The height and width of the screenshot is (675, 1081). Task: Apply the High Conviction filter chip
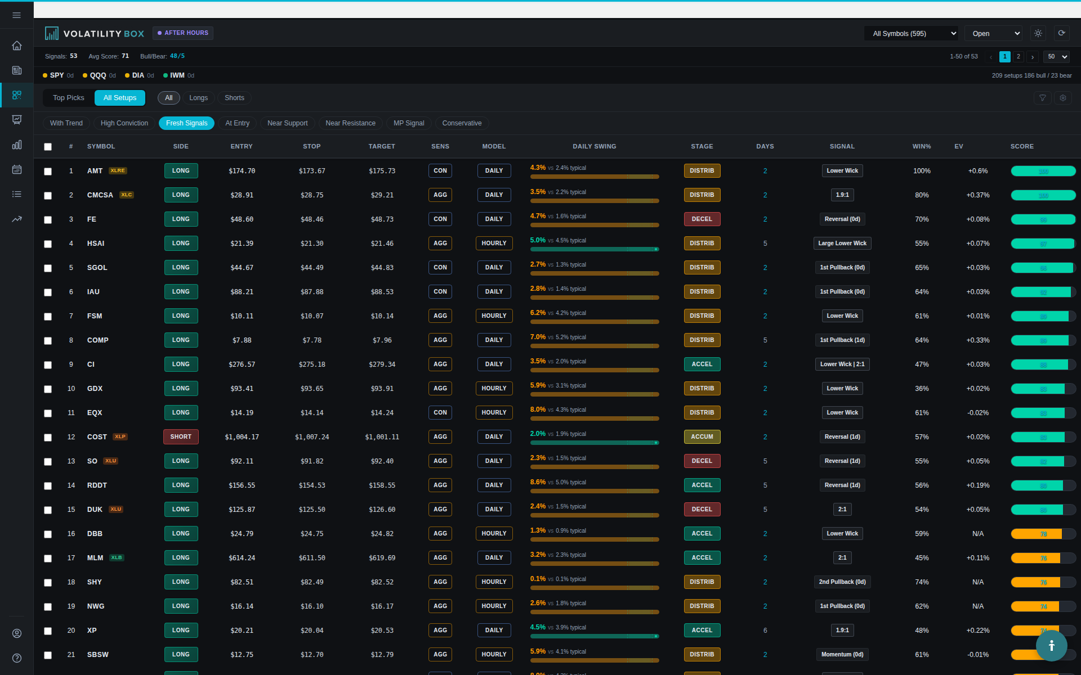pos(124,123)
